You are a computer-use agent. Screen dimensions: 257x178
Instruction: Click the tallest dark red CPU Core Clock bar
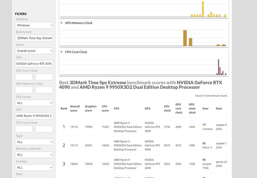(x=218, y=67)
